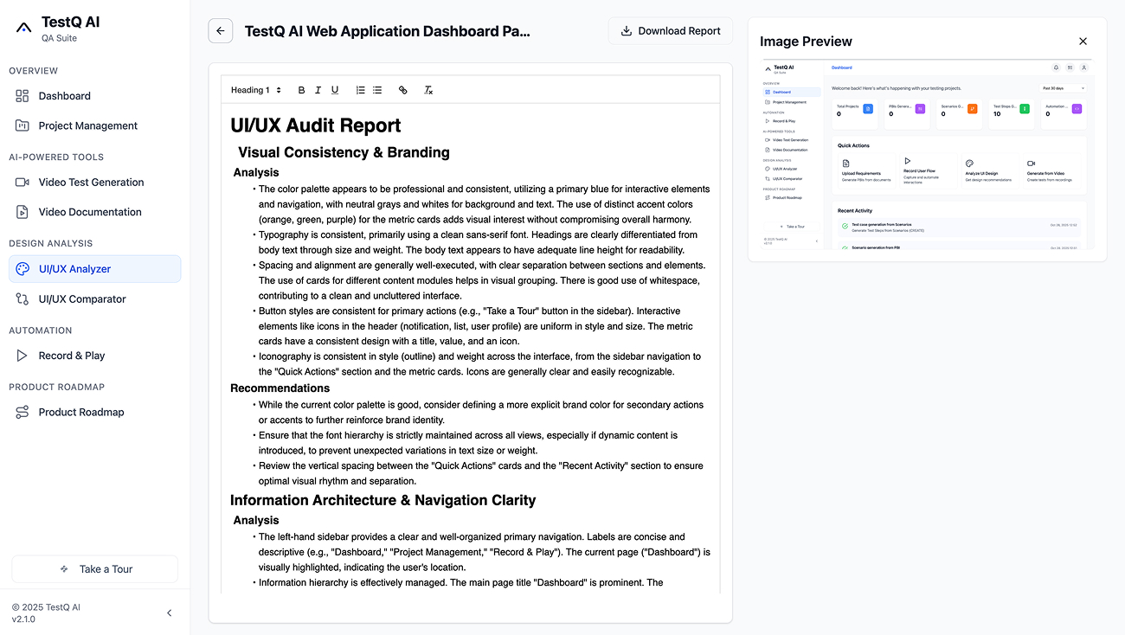
Task: Apply underline formatting in the editor
Action: [x=335, y=89]
